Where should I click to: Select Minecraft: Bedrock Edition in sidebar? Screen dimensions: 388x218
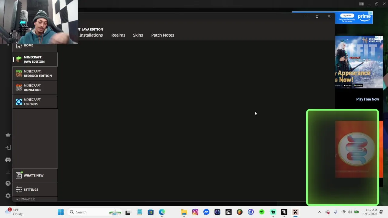click(35, 74)
